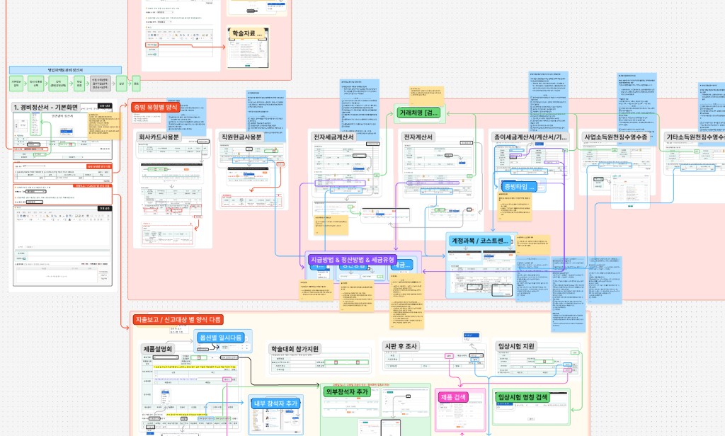The height and width of the screenshot is (436, 725).
Task: Click the purple '지급방법 & 정산방법 & 세금유형' label
Action: tap(353, 259)
